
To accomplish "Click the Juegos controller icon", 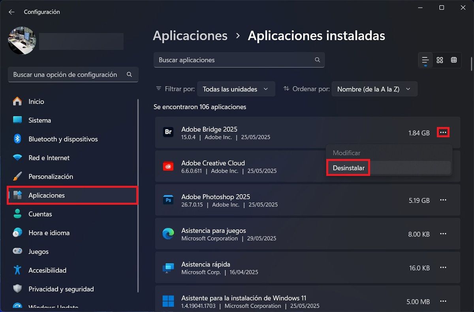I will point(17,251).
